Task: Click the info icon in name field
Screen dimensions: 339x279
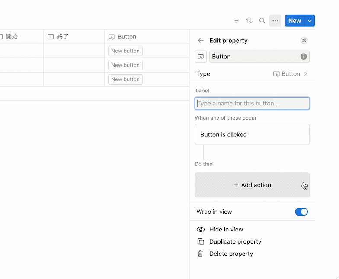Action: tap(304, 57)
